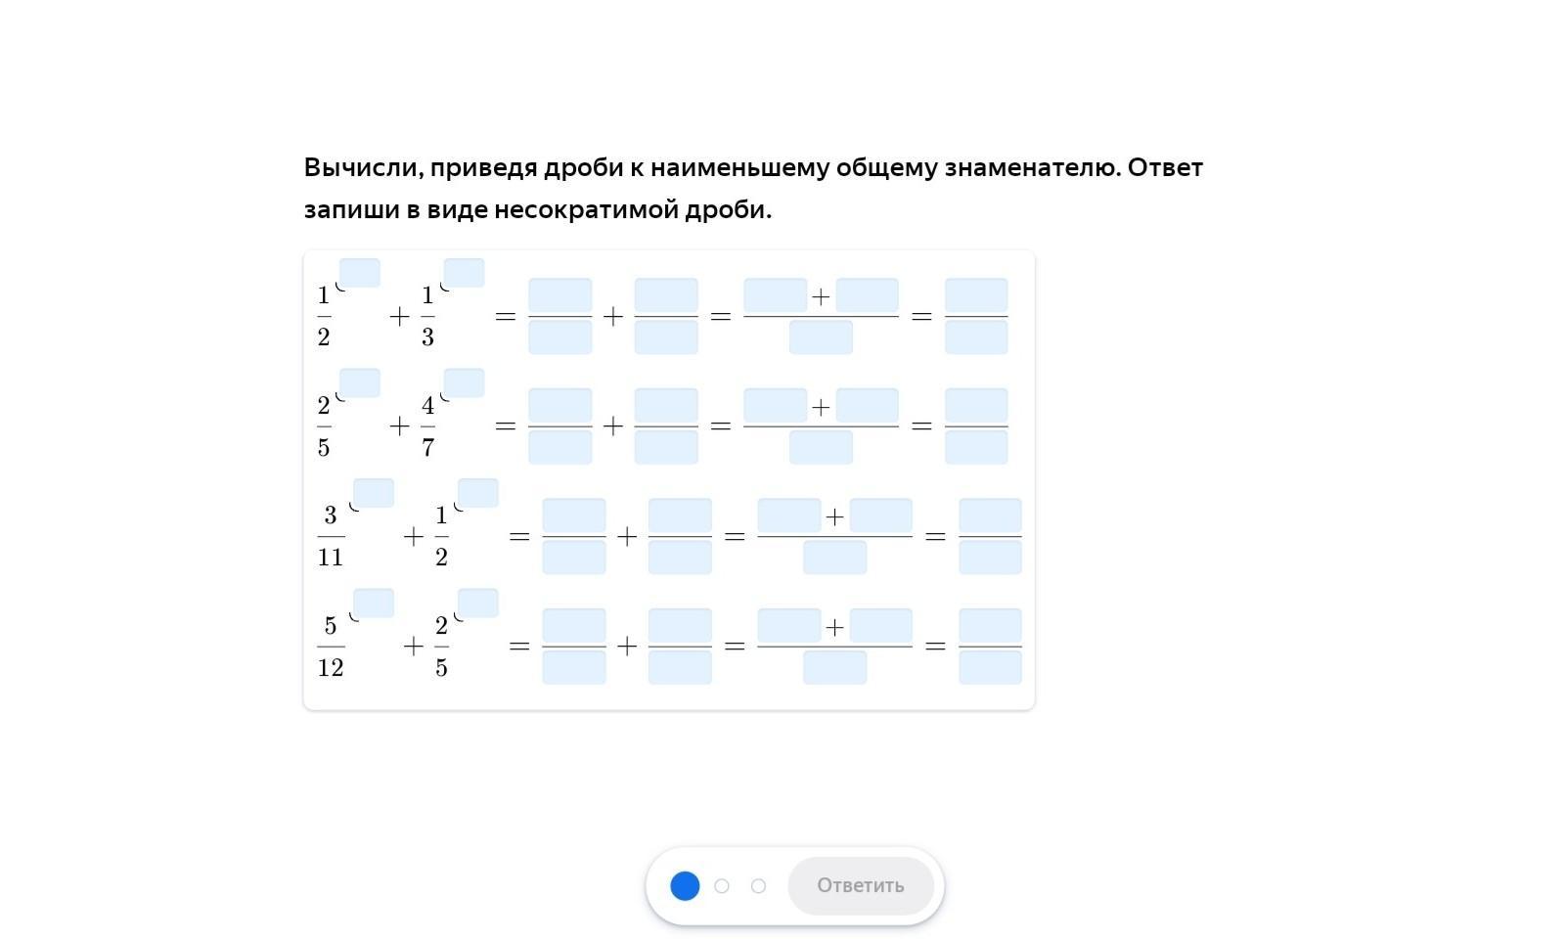Viewport: 1565px width, 939px height.
Task: Click second converted fraction denominator, row two
Action: (666, 448)
